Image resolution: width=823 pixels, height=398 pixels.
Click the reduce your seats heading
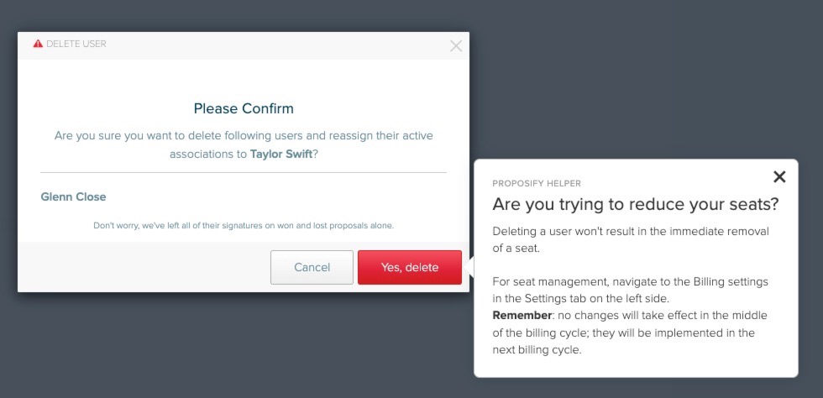[635, 205]
